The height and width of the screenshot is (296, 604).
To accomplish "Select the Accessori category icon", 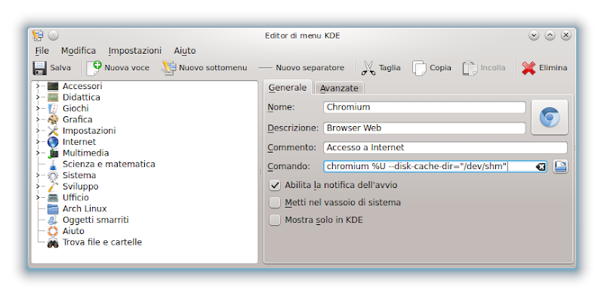I will tap(53, 86).
